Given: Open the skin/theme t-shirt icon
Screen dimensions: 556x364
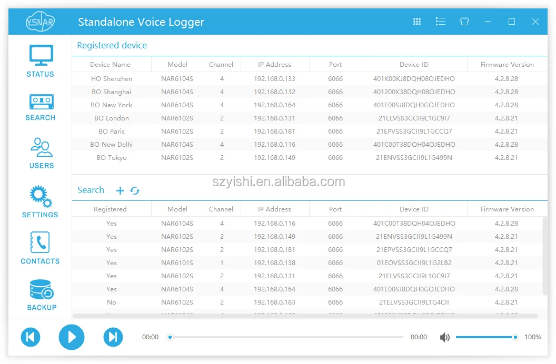Looking at the screenshot, I should tap(464, 22).
